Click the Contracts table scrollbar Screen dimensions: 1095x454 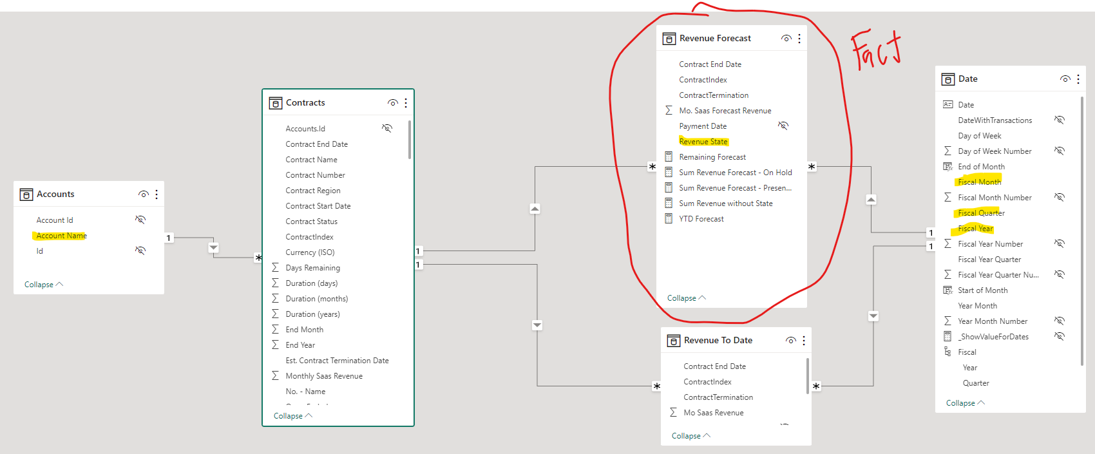(x=410, y=139)
